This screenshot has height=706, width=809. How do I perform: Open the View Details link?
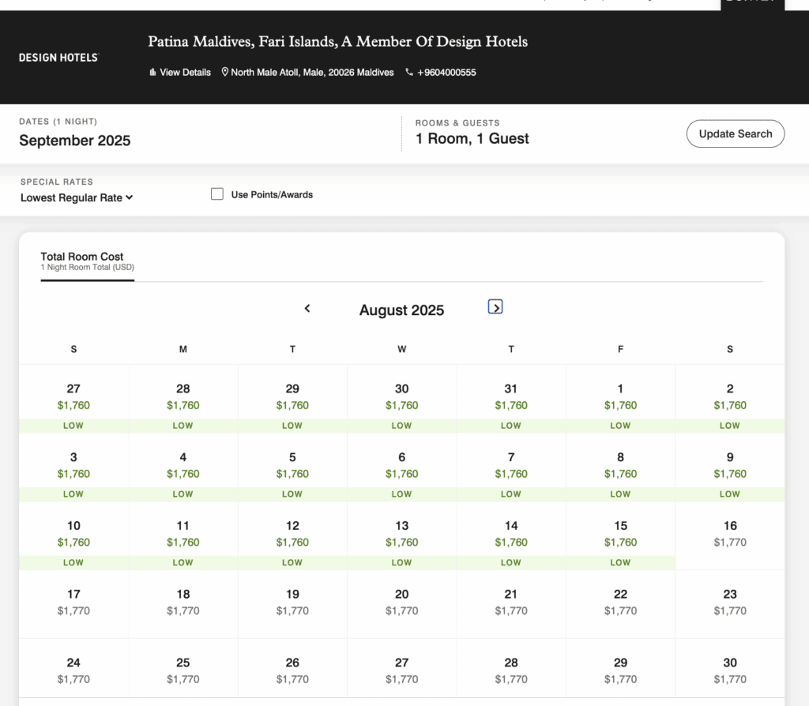pos(185,72)
